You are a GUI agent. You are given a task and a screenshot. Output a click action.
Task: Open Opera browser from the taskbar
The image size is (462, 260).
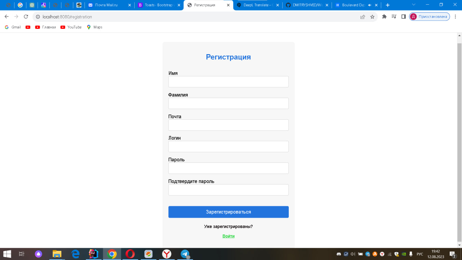130,253
